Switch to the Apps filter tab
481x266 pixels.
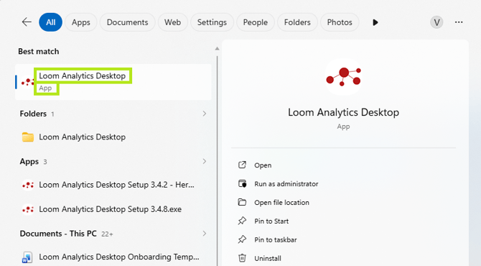pyautogui.click(x=81, y=22)
